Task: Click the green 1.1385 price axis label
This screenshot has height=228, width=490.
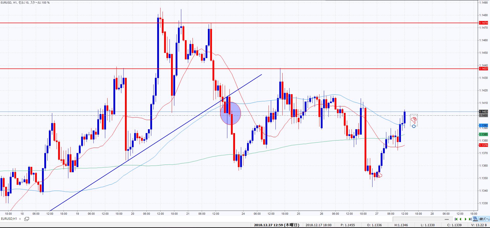Action: click(x=483, y=134)
